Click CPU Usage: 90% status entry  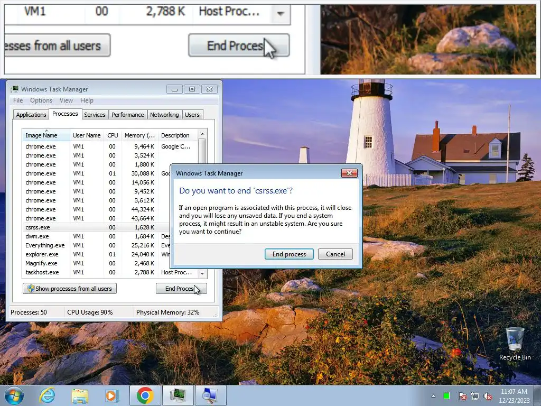tap(90, 312)
